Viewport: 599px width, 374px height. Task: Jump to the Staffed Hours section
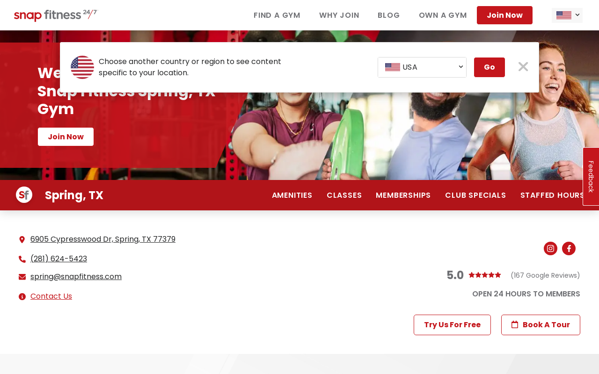pyautogui.click(x=552, y=195)
